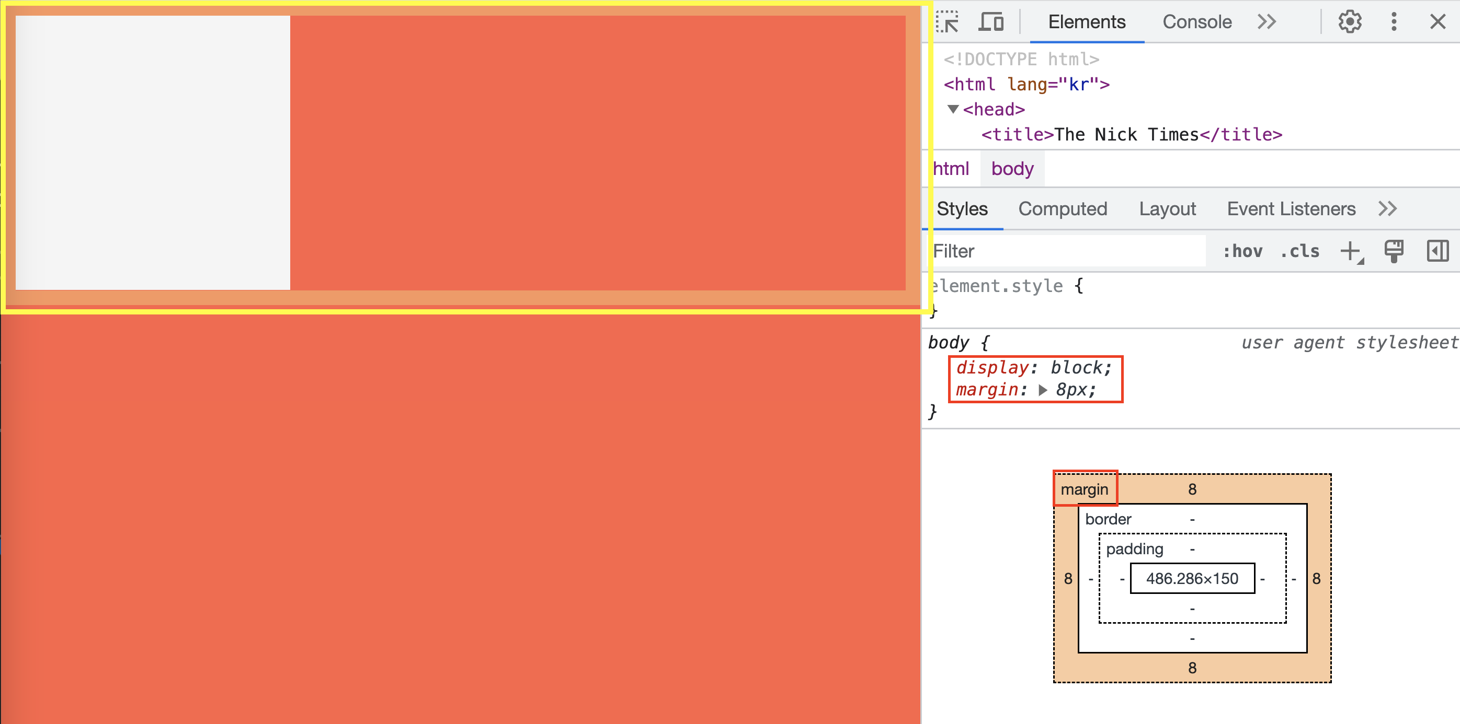Open the three-dot customize DevTools menu
1460x724 pixels.
[x=1394, y=22]
